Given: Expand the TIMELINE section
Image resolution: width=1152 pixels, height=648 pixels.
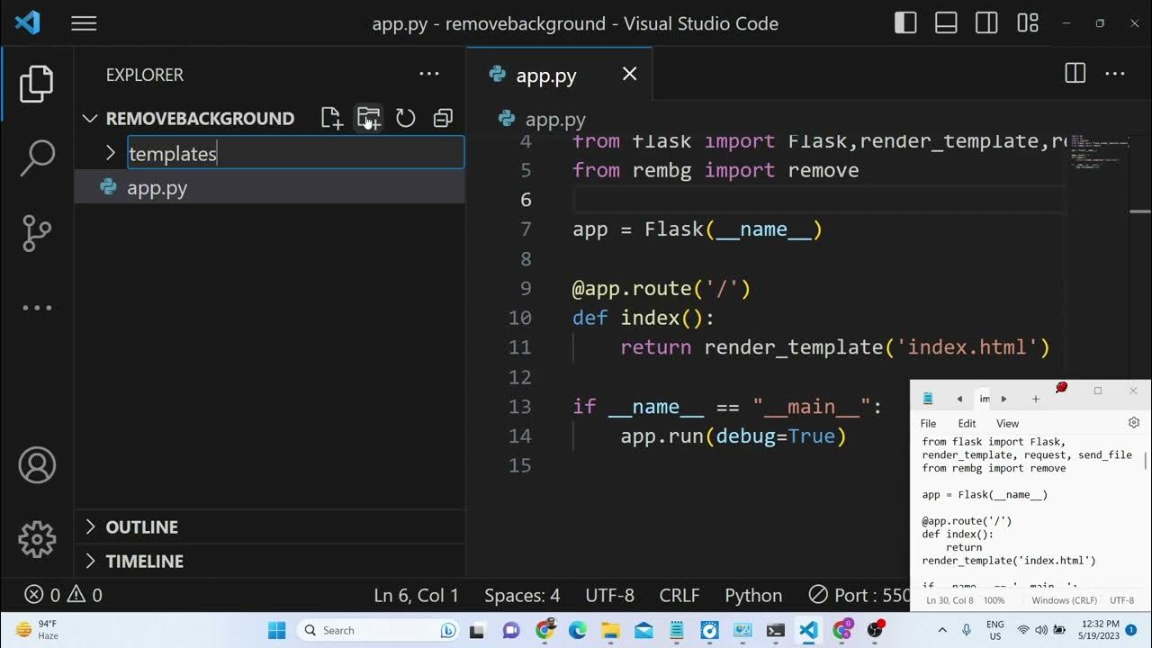Looking at the screenshot, I should [144, 561].
